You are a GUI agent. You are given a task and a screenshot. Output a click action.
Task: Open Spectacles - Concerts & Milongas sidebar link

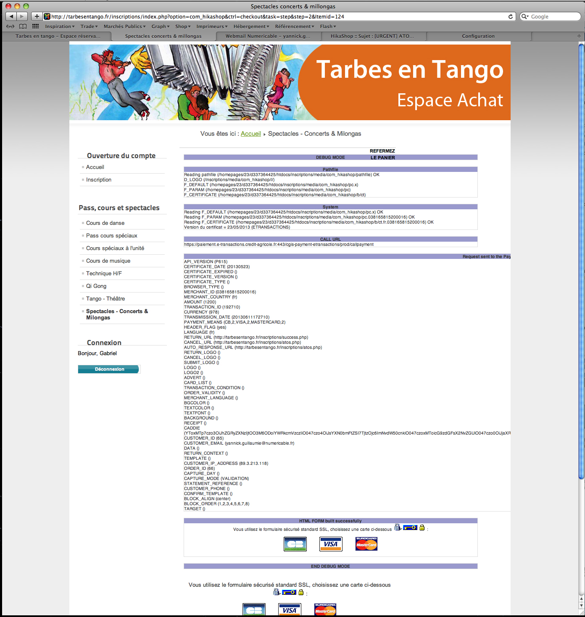tap(117, 314)
